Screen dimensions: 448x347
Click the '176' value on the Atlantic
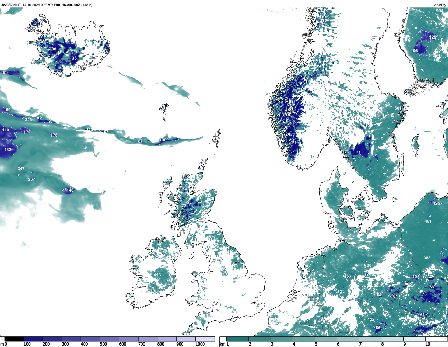pos(54,135)
